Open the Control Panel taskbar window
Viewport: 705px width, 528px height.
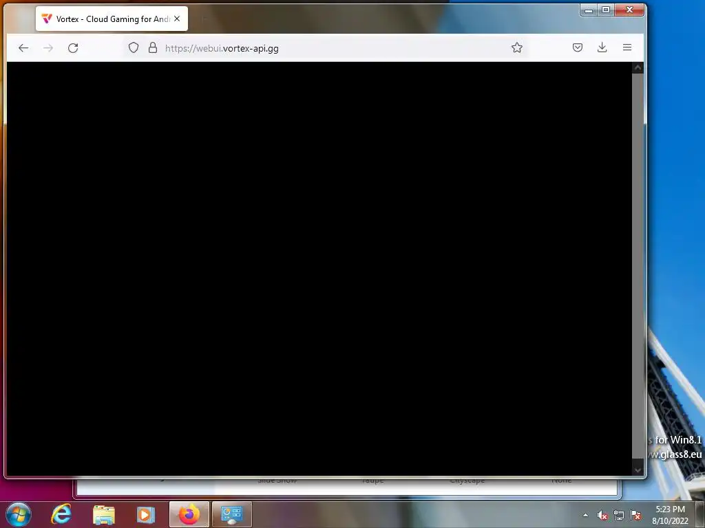coord(231,514)
